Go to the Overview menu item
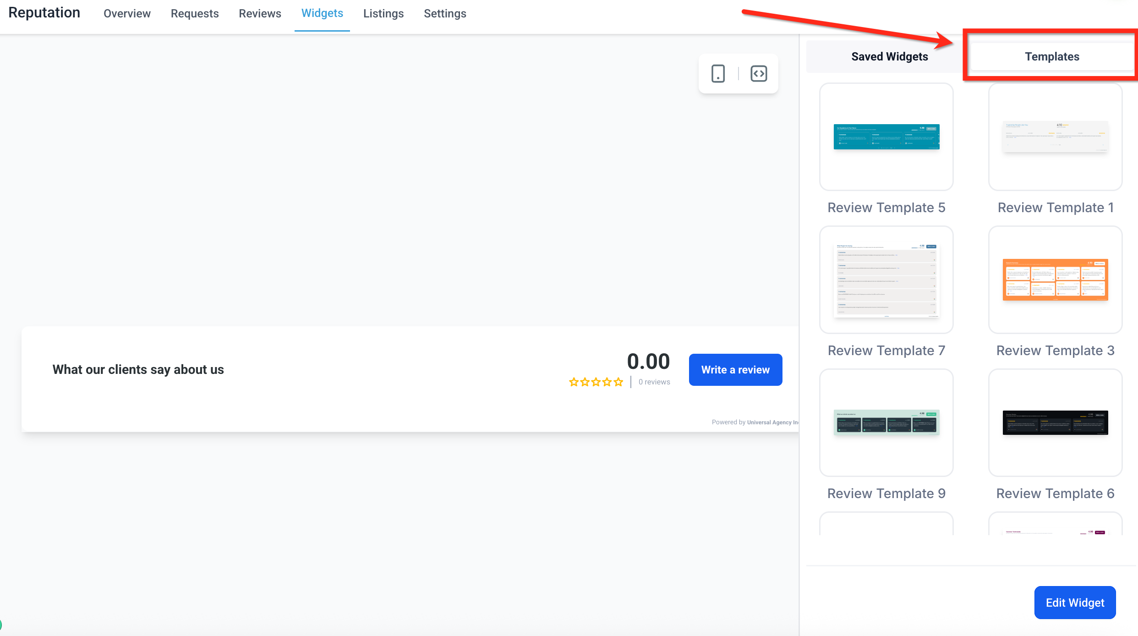The width and height of the screenshot is (1138, 636). coord(127,14)
